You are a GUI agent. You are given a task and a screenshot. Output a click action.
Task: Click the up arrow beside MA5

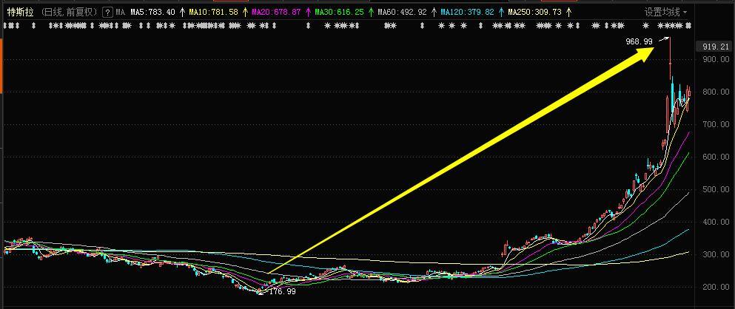point(182,12)
